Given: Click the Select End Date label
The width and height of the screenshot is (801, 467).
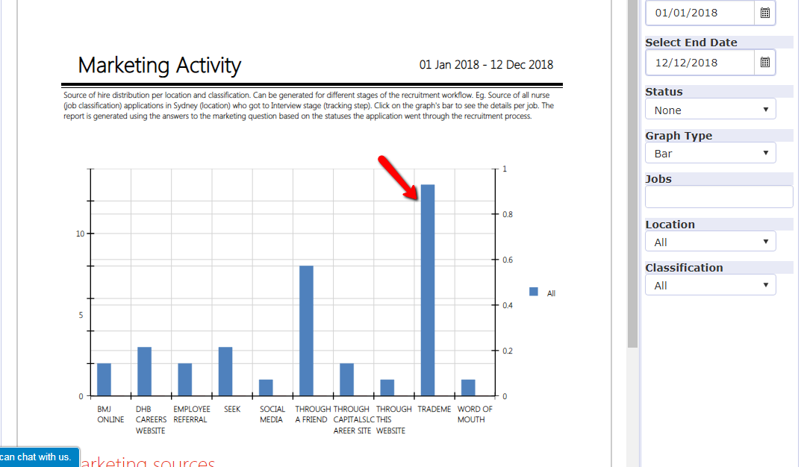Looking at the screenshot, I should (691, 43).
